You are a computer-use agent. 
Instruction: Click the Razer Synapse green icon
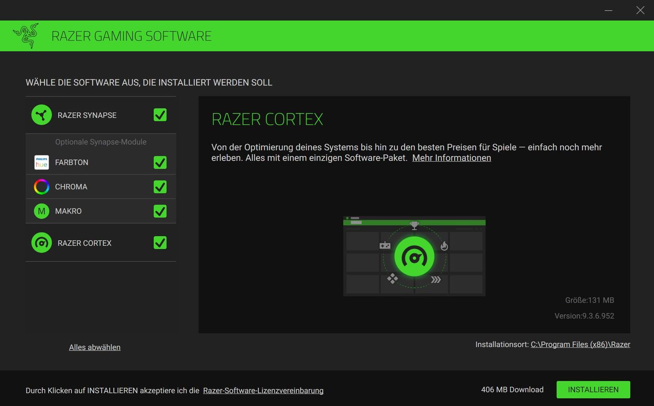(x=41, y=115)
